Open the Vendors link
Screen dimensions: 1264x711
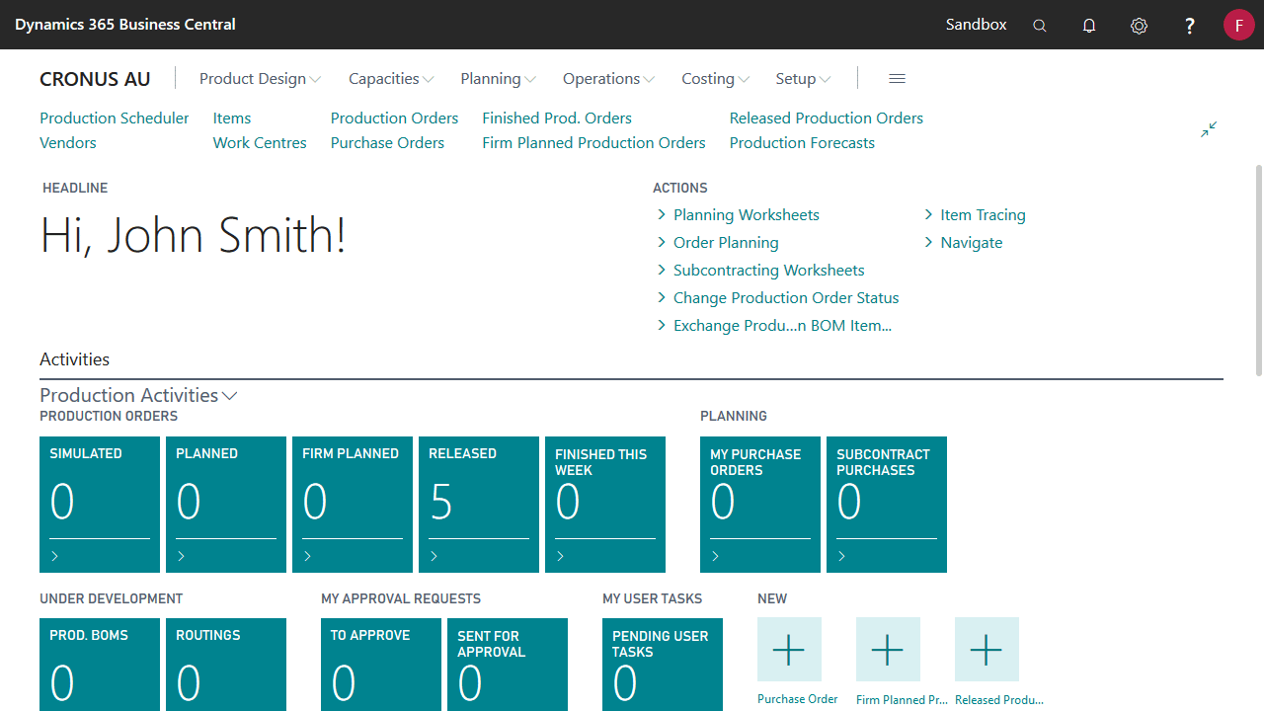68,143
